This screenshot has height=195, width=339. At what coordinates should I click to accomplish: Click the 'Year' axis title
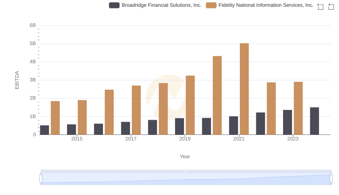point(185,157)
